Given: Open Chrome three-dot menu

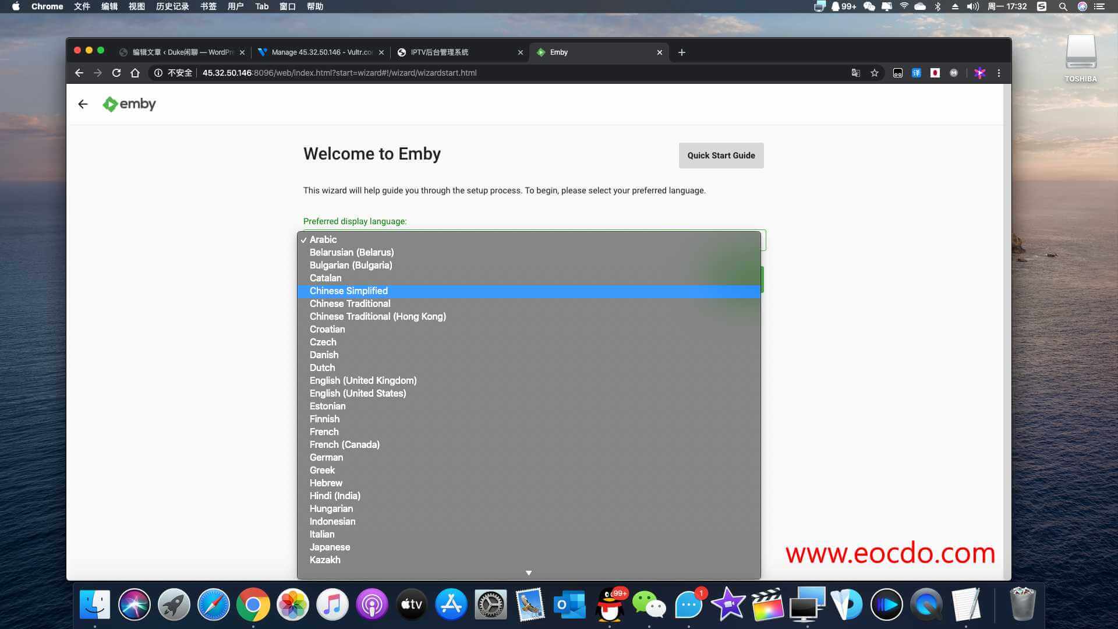Looking at the screenshot, I should [999, 73].
